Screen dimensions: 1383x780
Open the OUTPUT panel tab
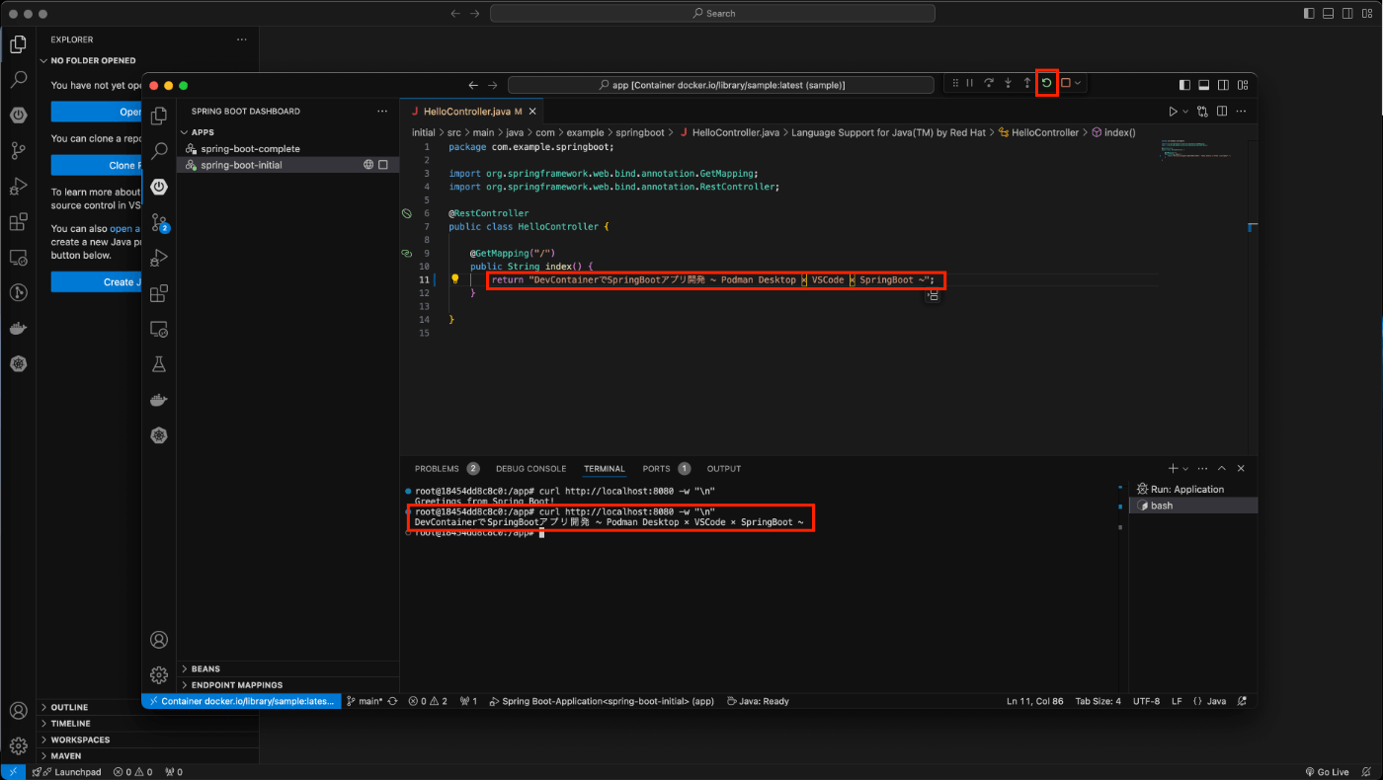724,469
